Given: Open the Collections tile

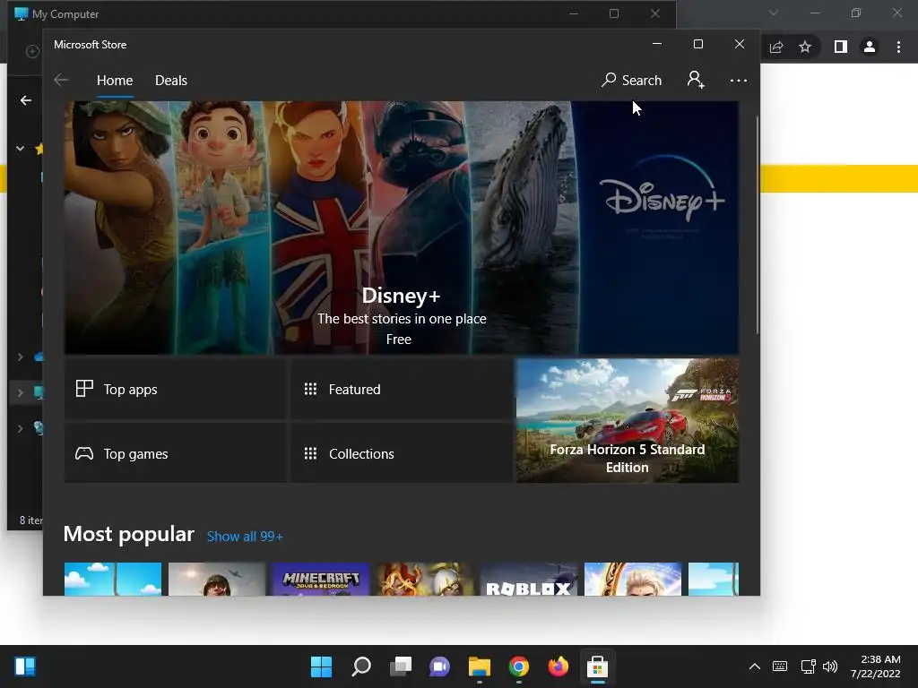Looking at the screenshot, I should (x=402, y=453).
